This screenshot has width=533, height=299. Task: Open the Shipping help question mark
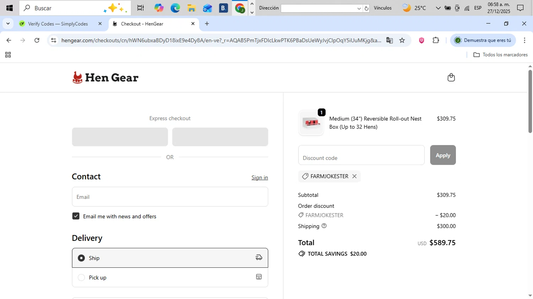coord(324,226)
